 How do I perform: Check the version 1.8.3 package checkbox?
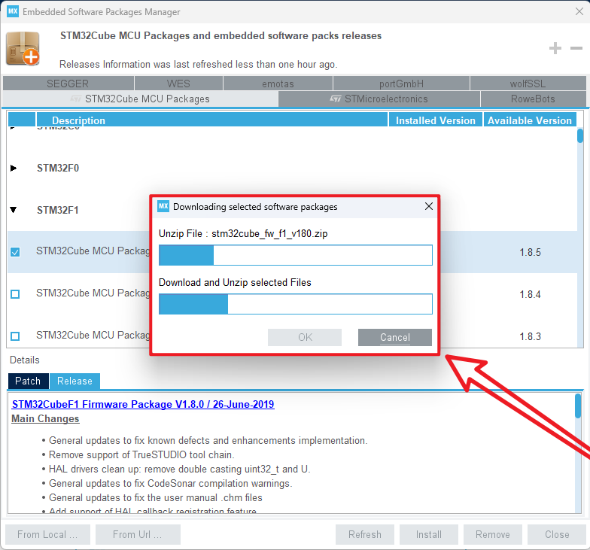[x=15, y=336]
